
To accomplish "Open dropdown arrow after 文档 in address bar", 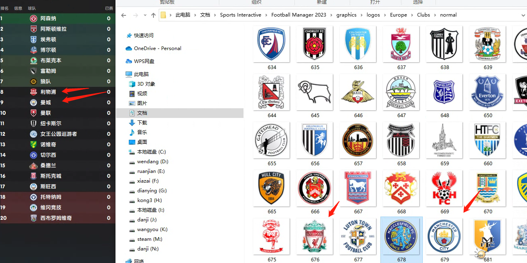I will click(215, 15).
